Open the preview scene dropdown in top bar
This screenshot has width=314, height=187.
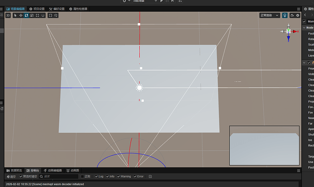[145, 1]
